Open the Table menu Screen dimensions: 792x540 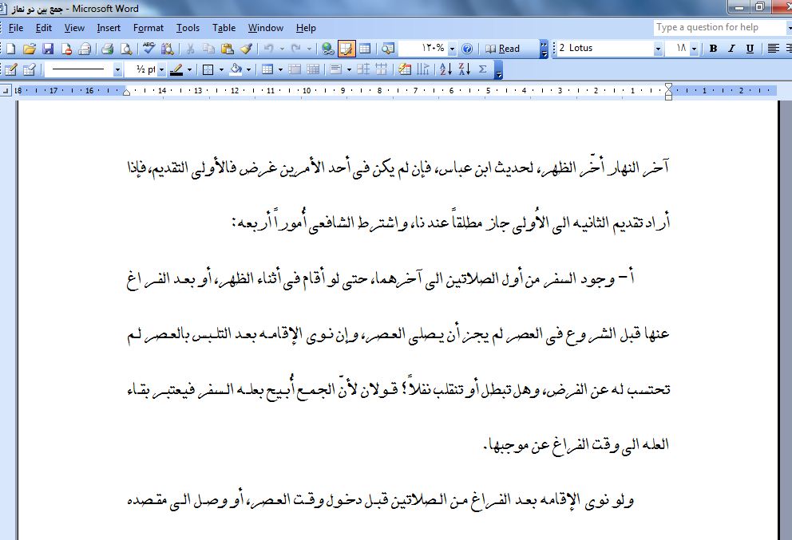pos(224,28)
